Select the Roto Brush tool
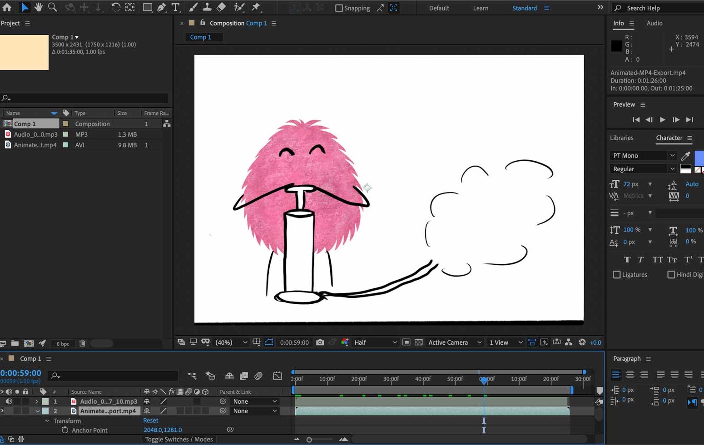The height and width of the screenshot is (445, 704). coord(239,7)
